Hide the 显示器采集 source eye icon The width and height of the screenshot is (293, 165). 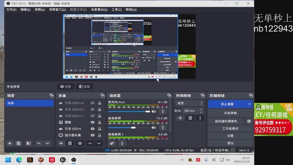93,135
